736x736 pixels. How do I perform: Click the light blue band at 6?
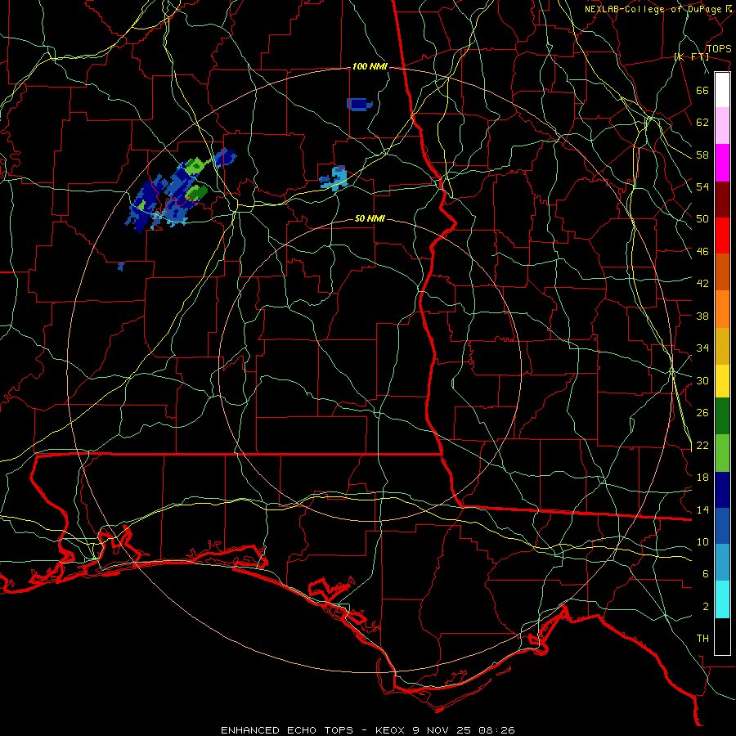722,563
